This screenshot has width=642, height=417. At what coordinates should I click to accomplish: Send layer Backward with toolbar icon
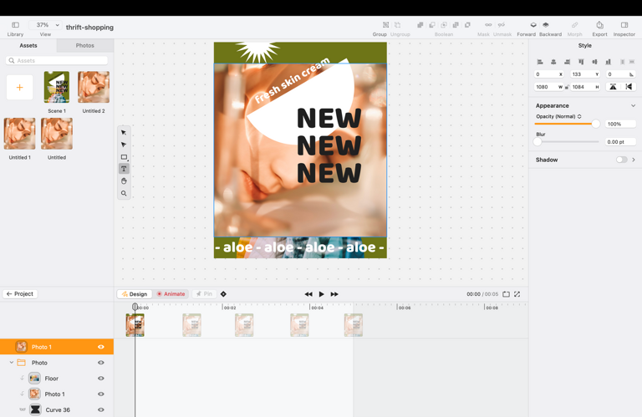(x=545, y=25)
